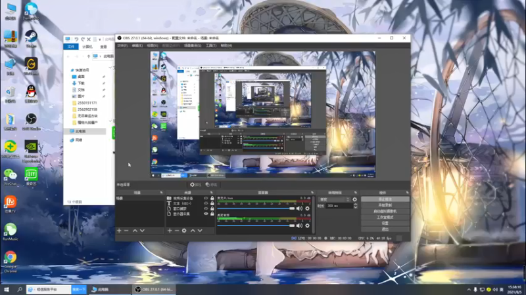The image size is (526, 295).
Task: Open RunMusic desktop icon
Action: pos(10,232)
